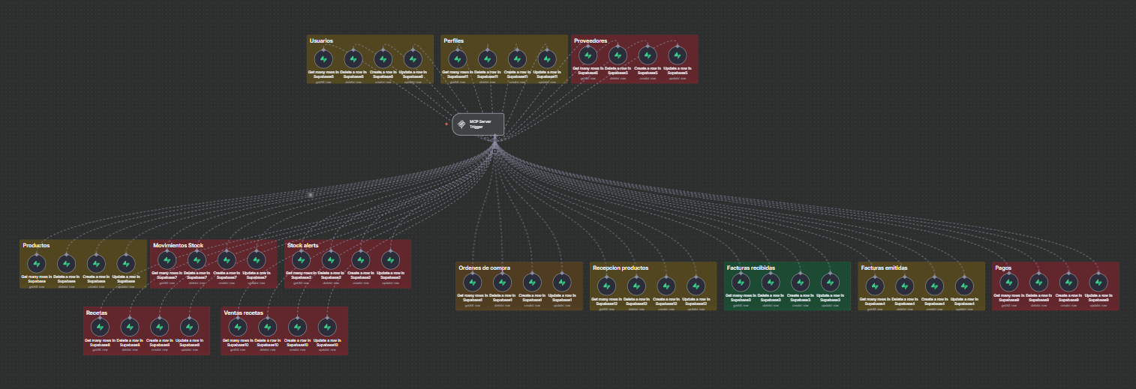The image size is (1136, 389).
Task: Click Create a row node in Facturas recibidas
Action: pyautogui.click(x=799, y=282)
